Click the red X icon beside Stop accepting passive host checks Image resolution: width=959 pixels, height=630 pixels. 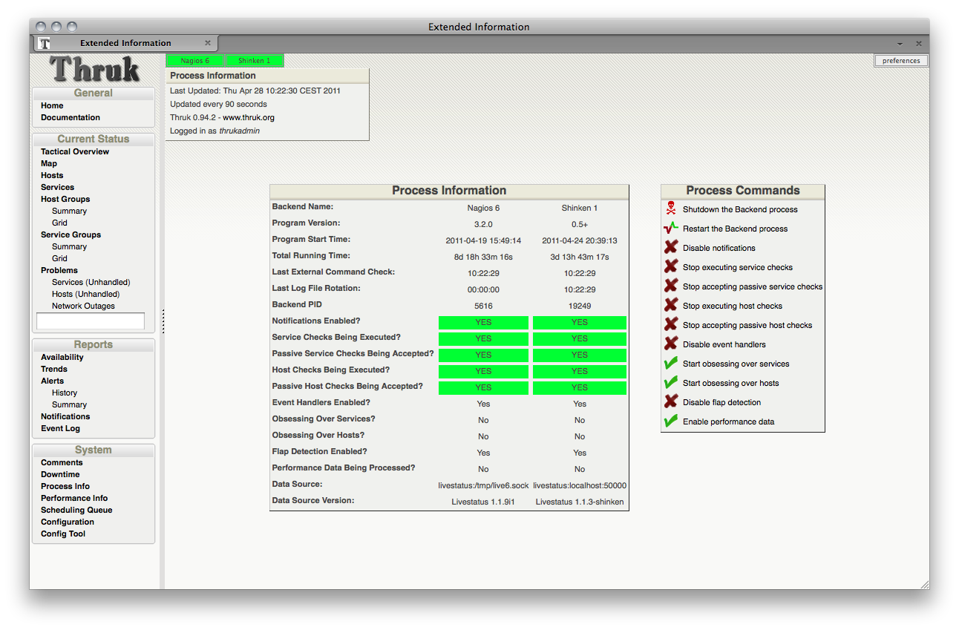(x=671, y=324)
